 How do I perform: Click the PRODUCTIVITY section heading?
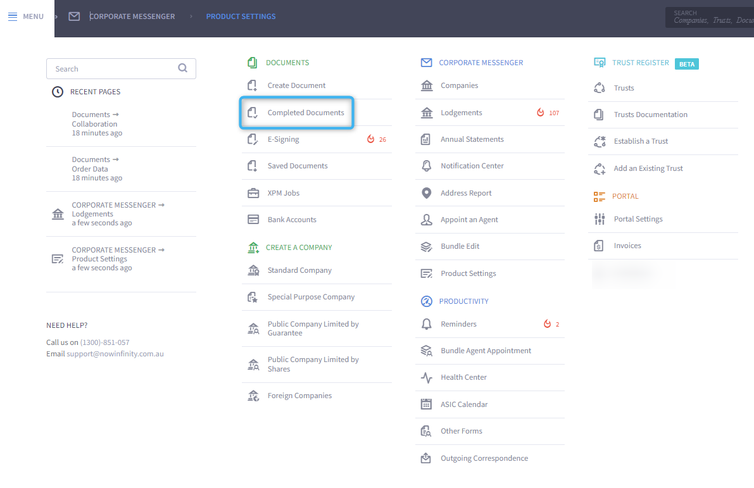pos(463,301)
